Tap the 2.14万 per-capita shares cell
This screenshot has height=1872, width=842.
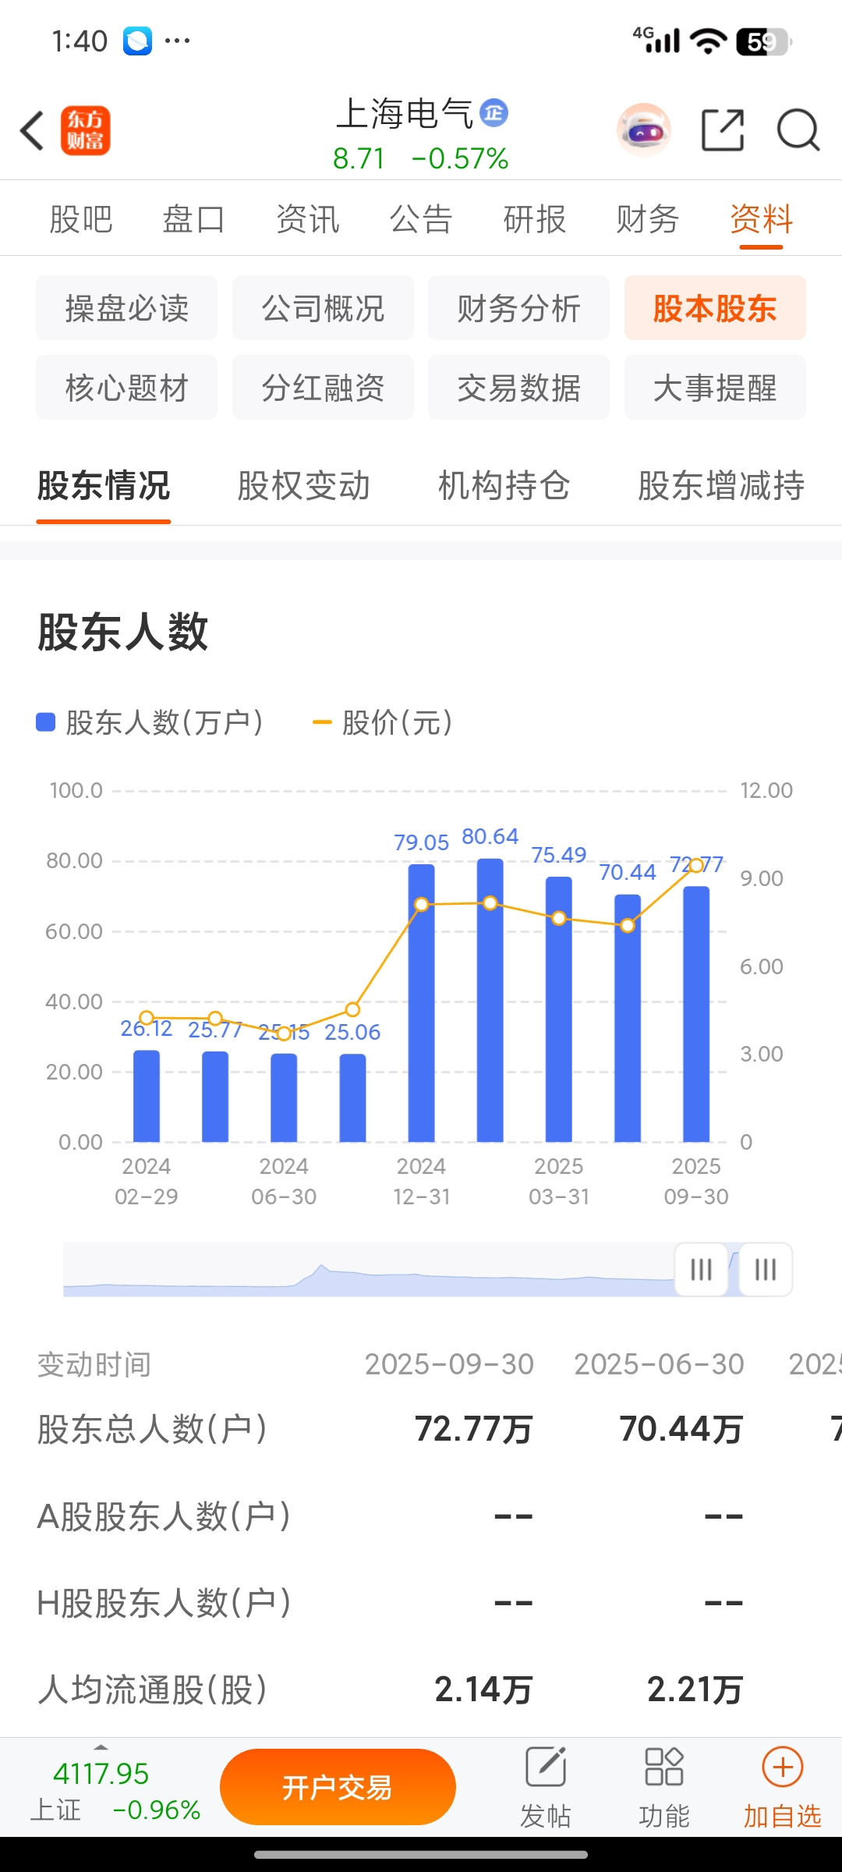pos(483,1689)
